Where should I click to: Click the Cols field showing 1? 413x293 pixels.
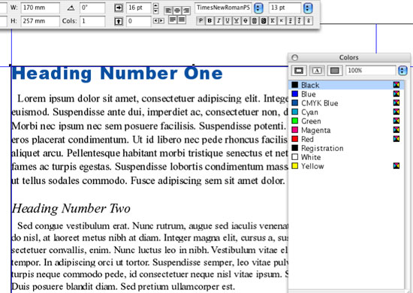(92, 21)
